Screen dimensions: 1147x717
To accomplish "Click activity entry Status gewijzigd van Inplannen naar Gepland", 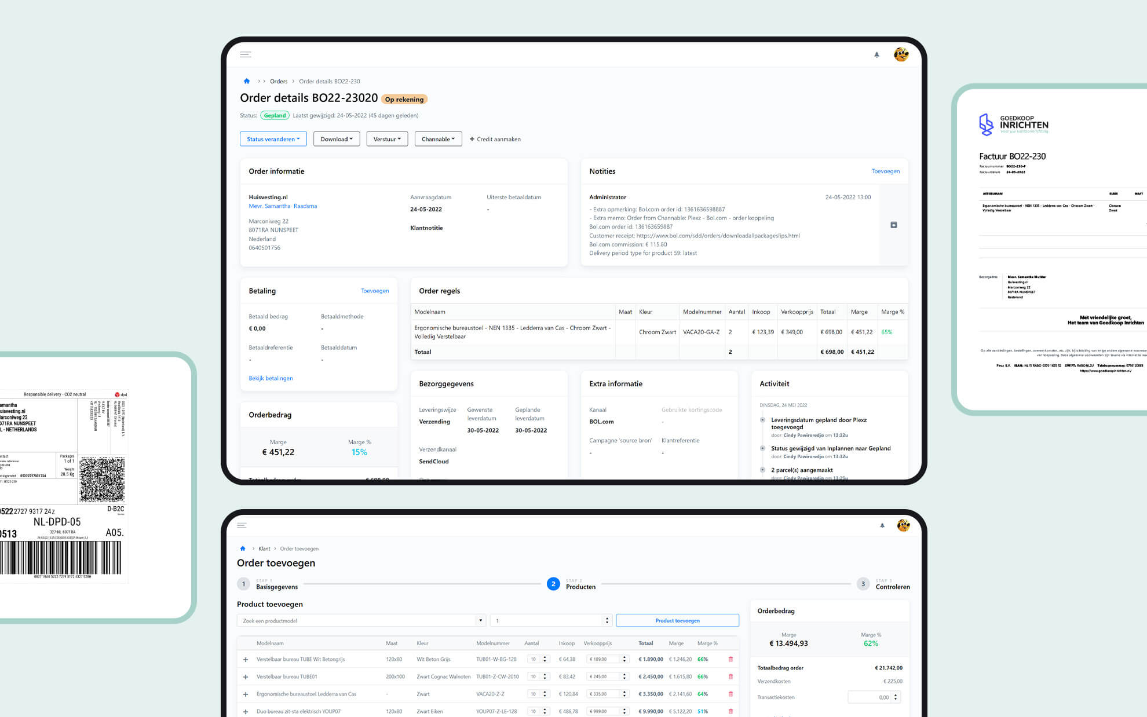I will tap(831, 448).
